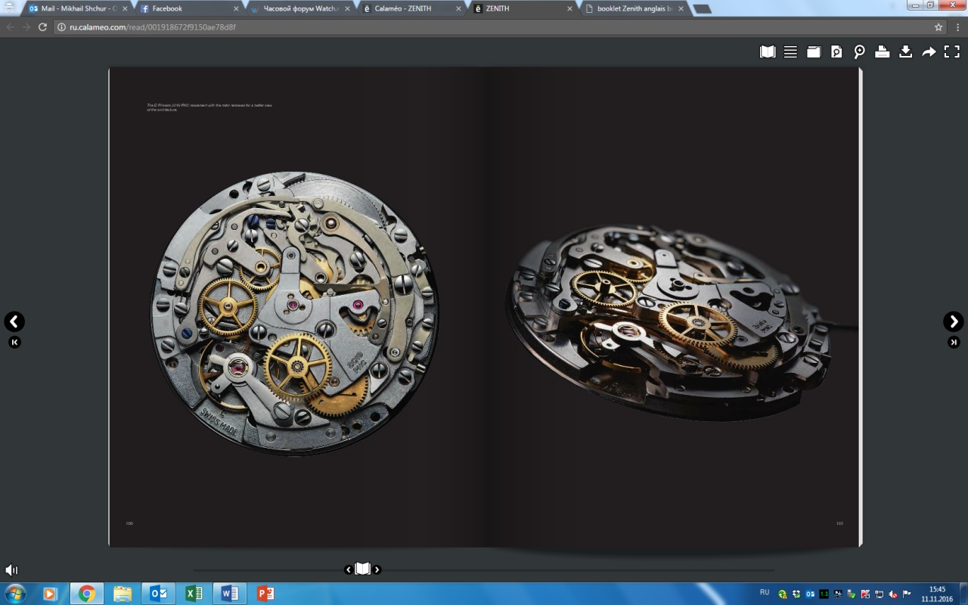Bookmark this page with star icon

(x=939, y=26)
